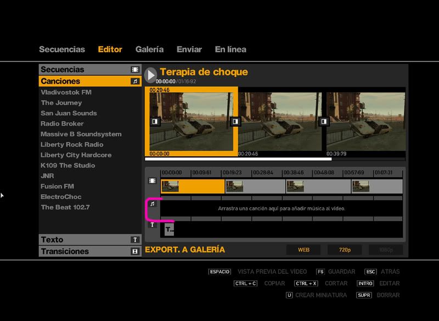This screenshot has height=321, width=439.
Task: Click the transition icon in Transiciones header
Action: click(135, 251)
